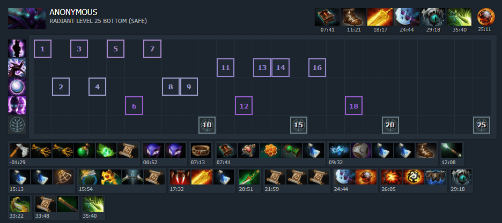Image resolution: width=502 pixels, height=223 pixels.
Task: Open the Spectre hero portrait
Action: pyautogui.click(x=27, y=19)
